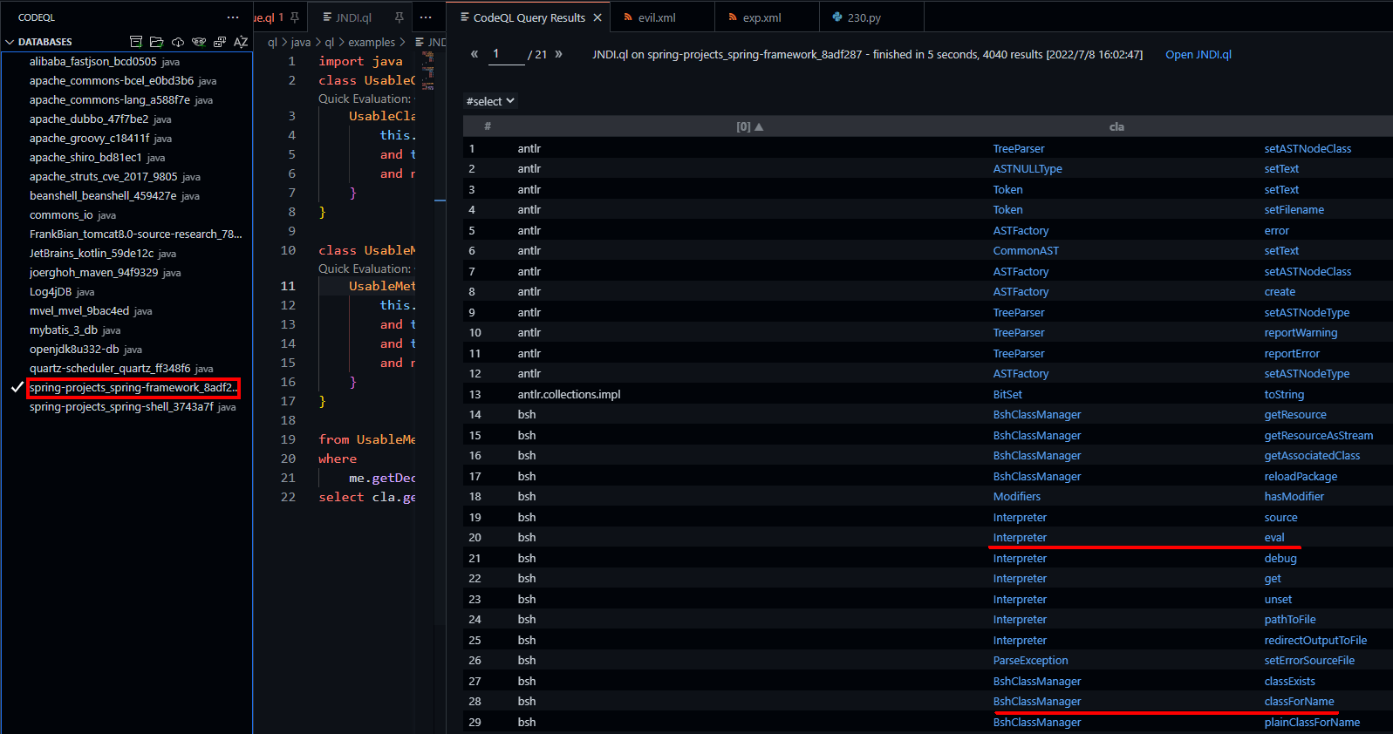Close the CodeQL Query Results tab

(x=597, y=17)
